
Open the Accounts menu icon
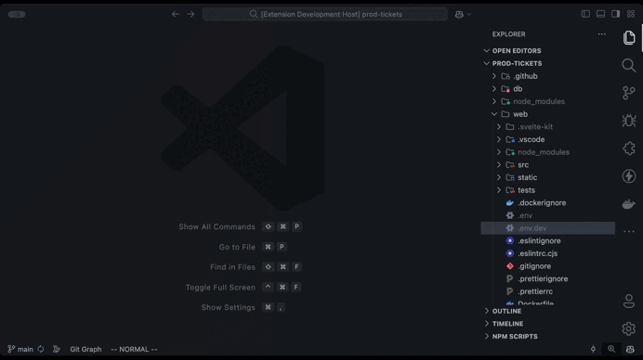click(x=629, y=301)
